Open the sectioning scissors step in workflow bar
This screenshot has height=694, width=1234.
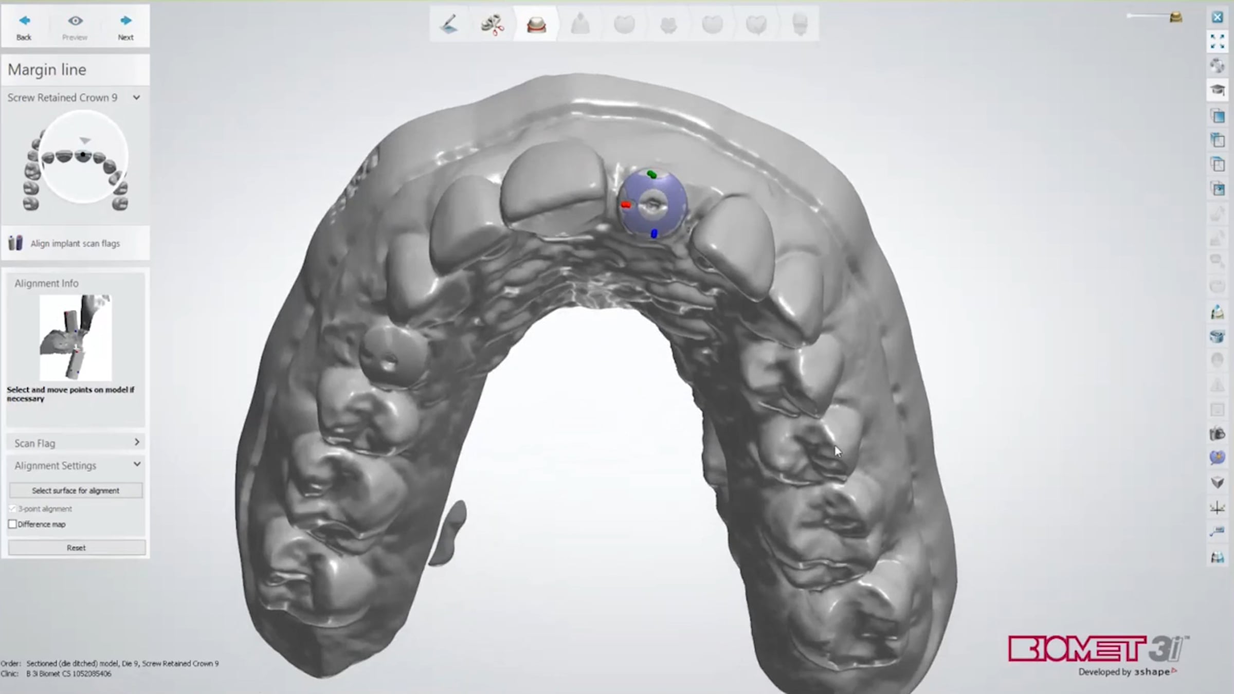(x=493, y=24)
